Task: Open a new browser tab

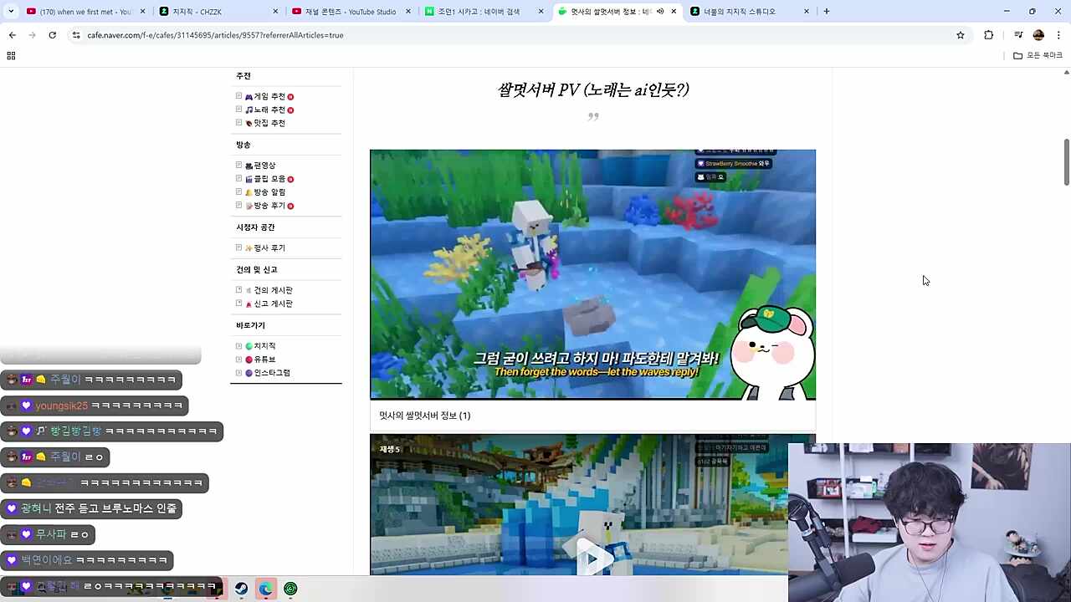Action: [x=827, y=12]
